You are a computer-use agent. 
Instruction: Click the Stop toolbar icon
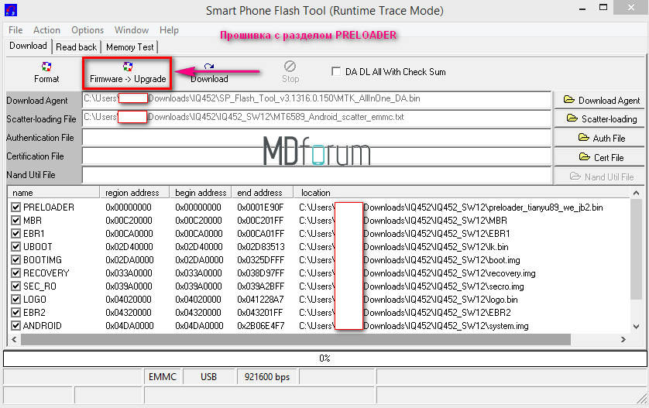(x=290, y=73)
